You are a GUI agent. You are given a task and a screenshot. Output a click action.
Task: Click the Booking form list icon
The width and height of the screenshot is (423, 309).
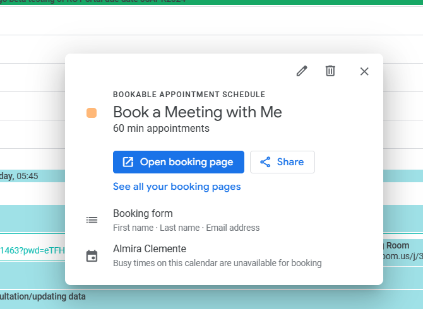[x=92, y=220]
